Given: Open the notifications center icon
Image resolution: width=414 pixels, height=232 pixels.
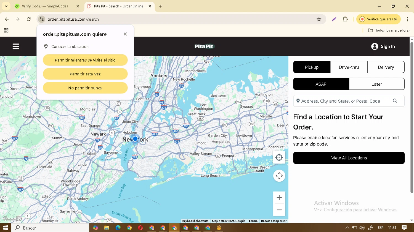Looking at the screenshot, I should 404,228.
